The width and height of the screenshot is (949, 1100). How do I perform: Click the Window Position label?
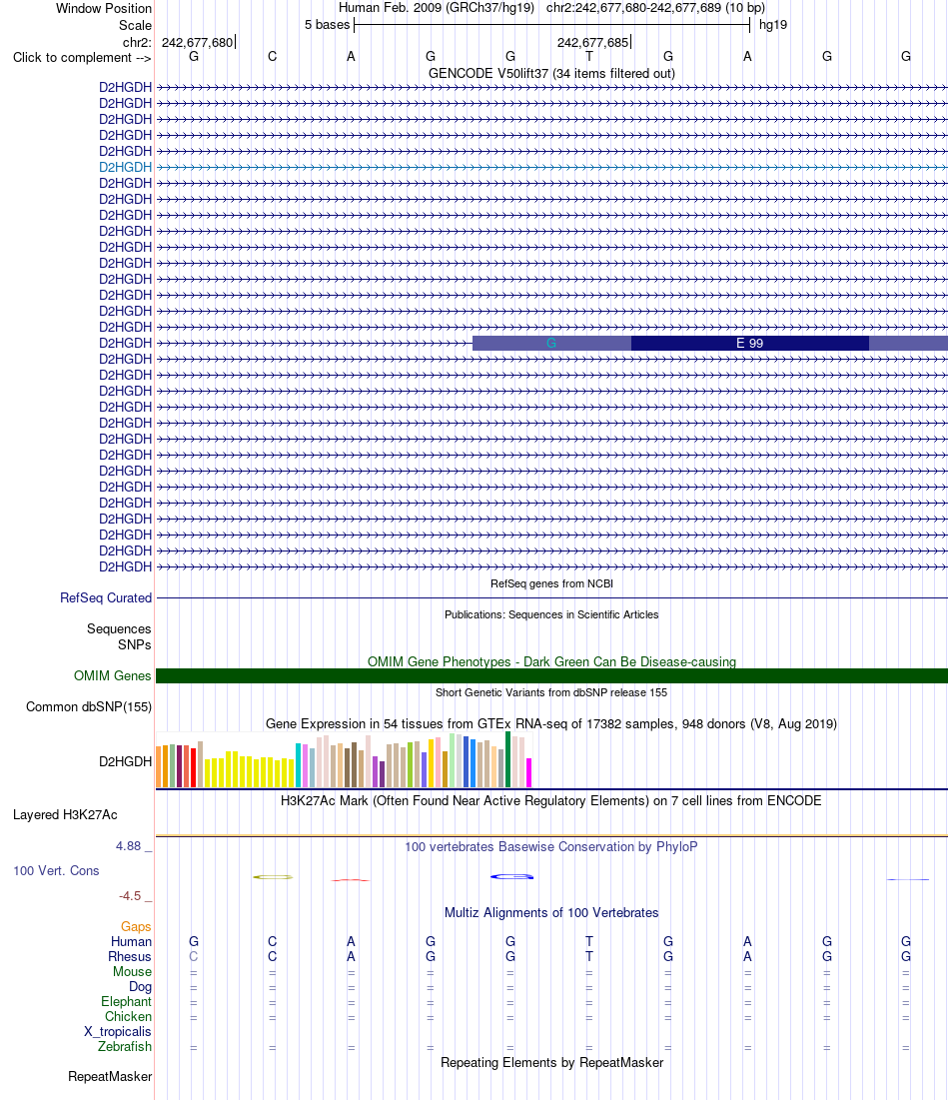tap(104, 8)
